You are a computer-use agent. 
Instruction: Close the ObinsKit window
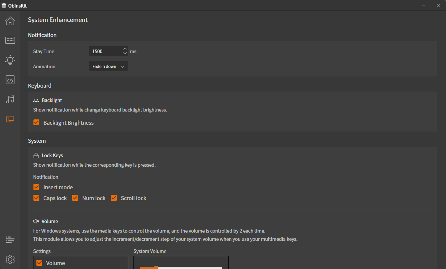coord(438,6)
